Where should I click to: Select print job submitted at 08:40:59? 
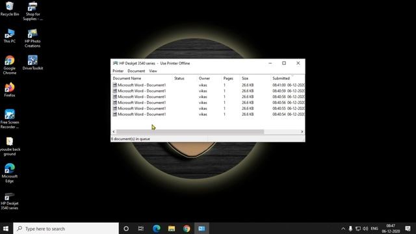208,91
